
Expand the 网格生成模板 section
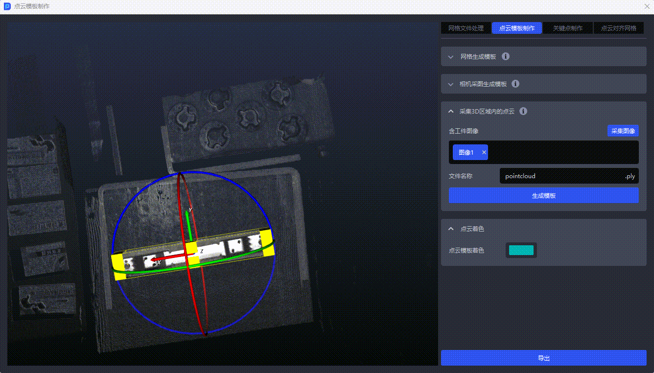pos(451,57)
